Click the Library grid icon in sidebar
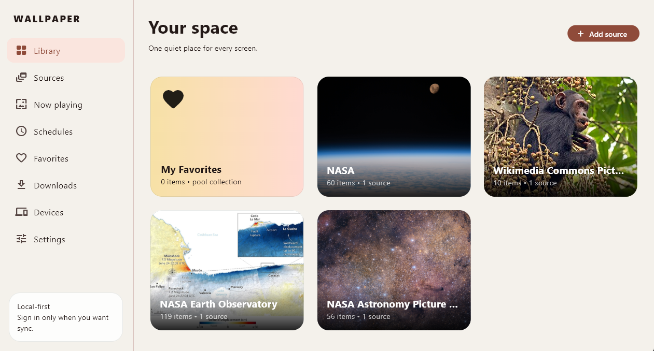This screenshot has height=351, width=654. pos(21,50)
